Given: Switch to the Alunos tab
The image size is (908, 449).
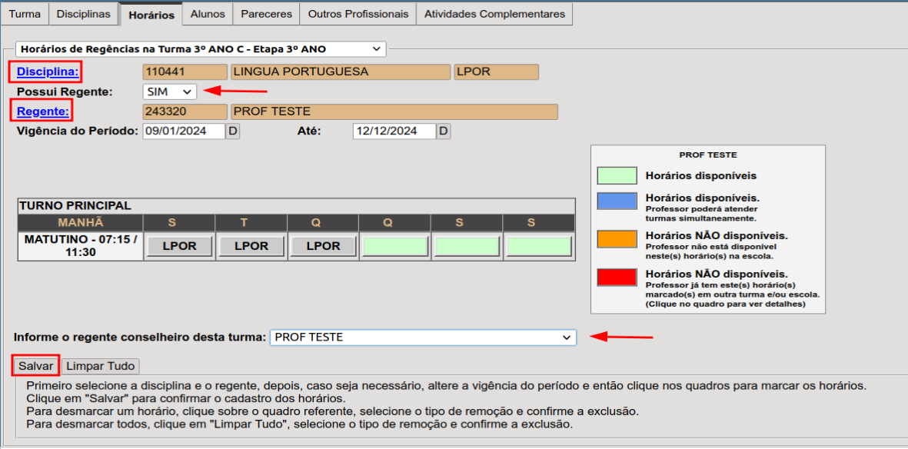Looking at the screenshot, I should click(207, 14).
